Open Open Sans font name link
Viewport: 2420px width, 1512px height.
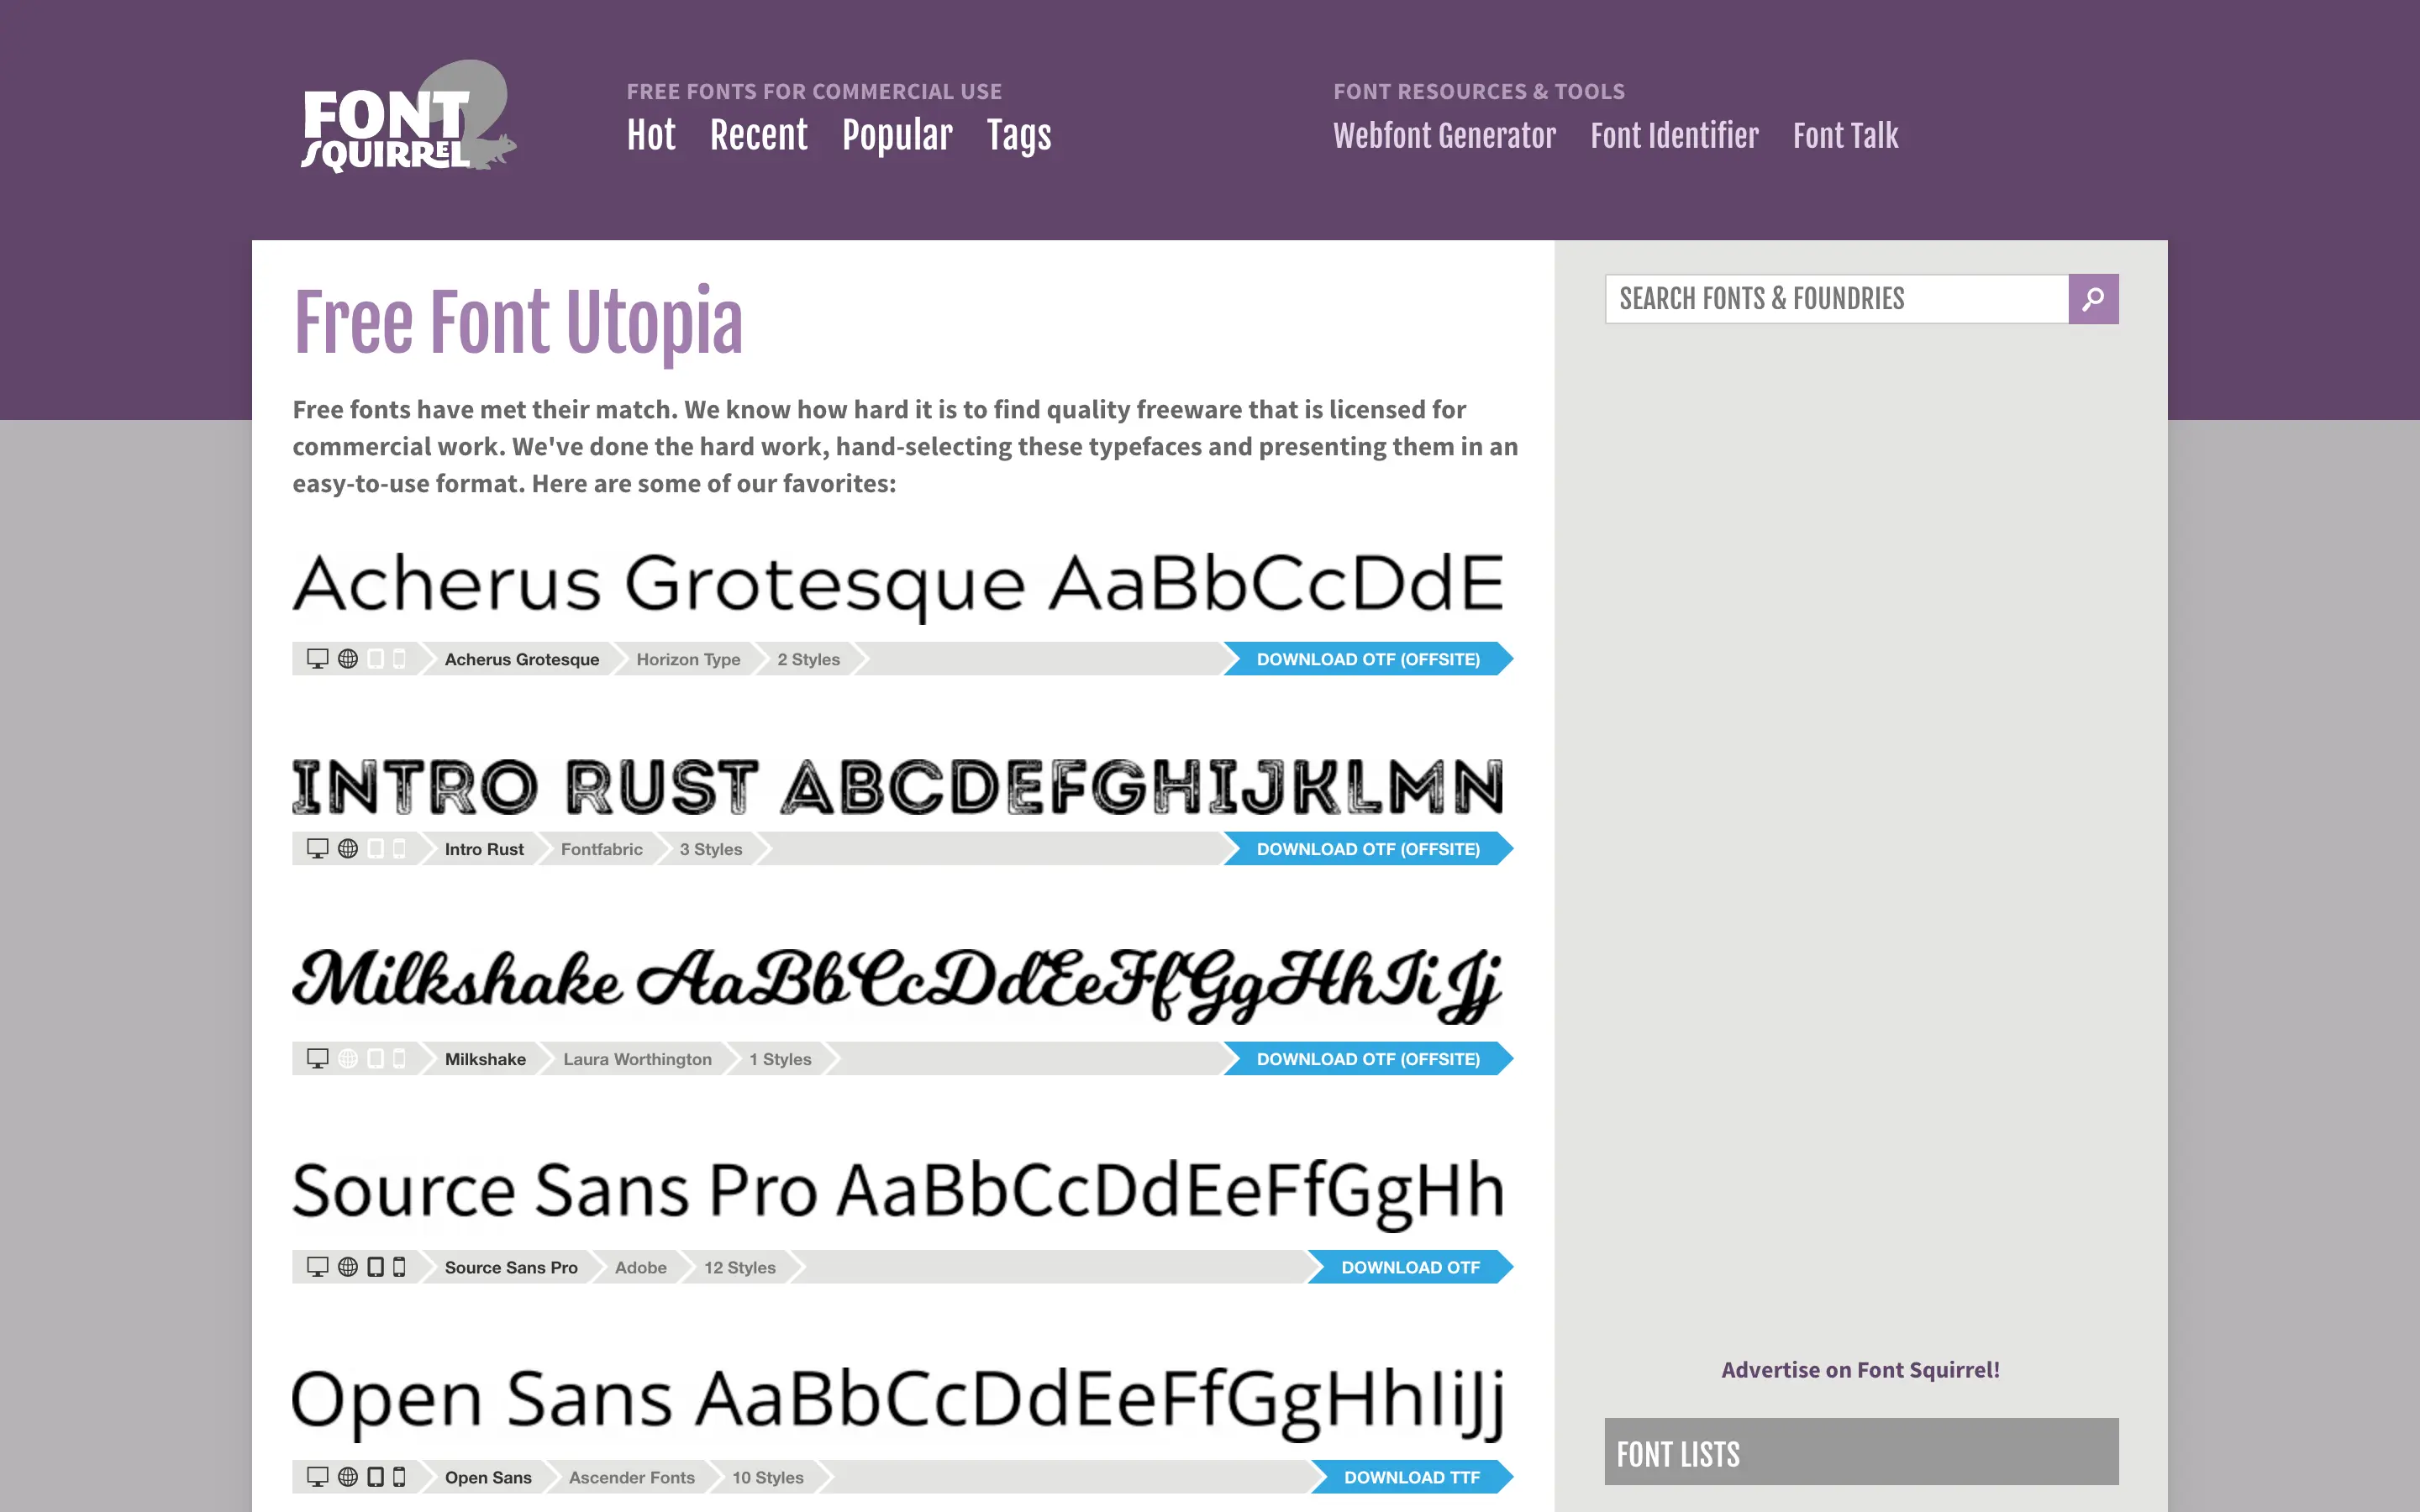488,1477
